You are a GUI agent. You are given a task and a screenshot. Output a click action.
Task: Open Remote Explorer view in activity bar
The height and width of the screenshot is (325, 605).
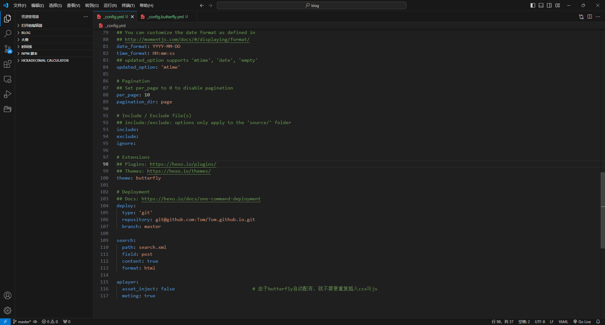pos(8,79)
